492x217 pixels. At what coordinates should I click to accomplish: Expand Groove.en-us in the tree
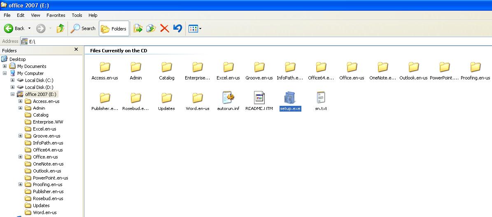[21, 136]
